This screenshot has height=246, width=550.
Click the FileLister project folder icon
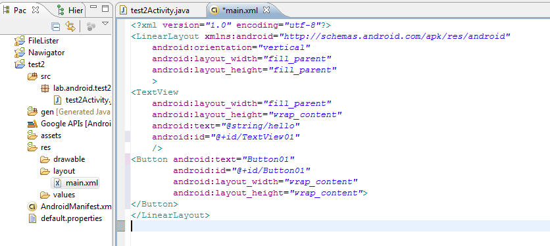(20, 41)
